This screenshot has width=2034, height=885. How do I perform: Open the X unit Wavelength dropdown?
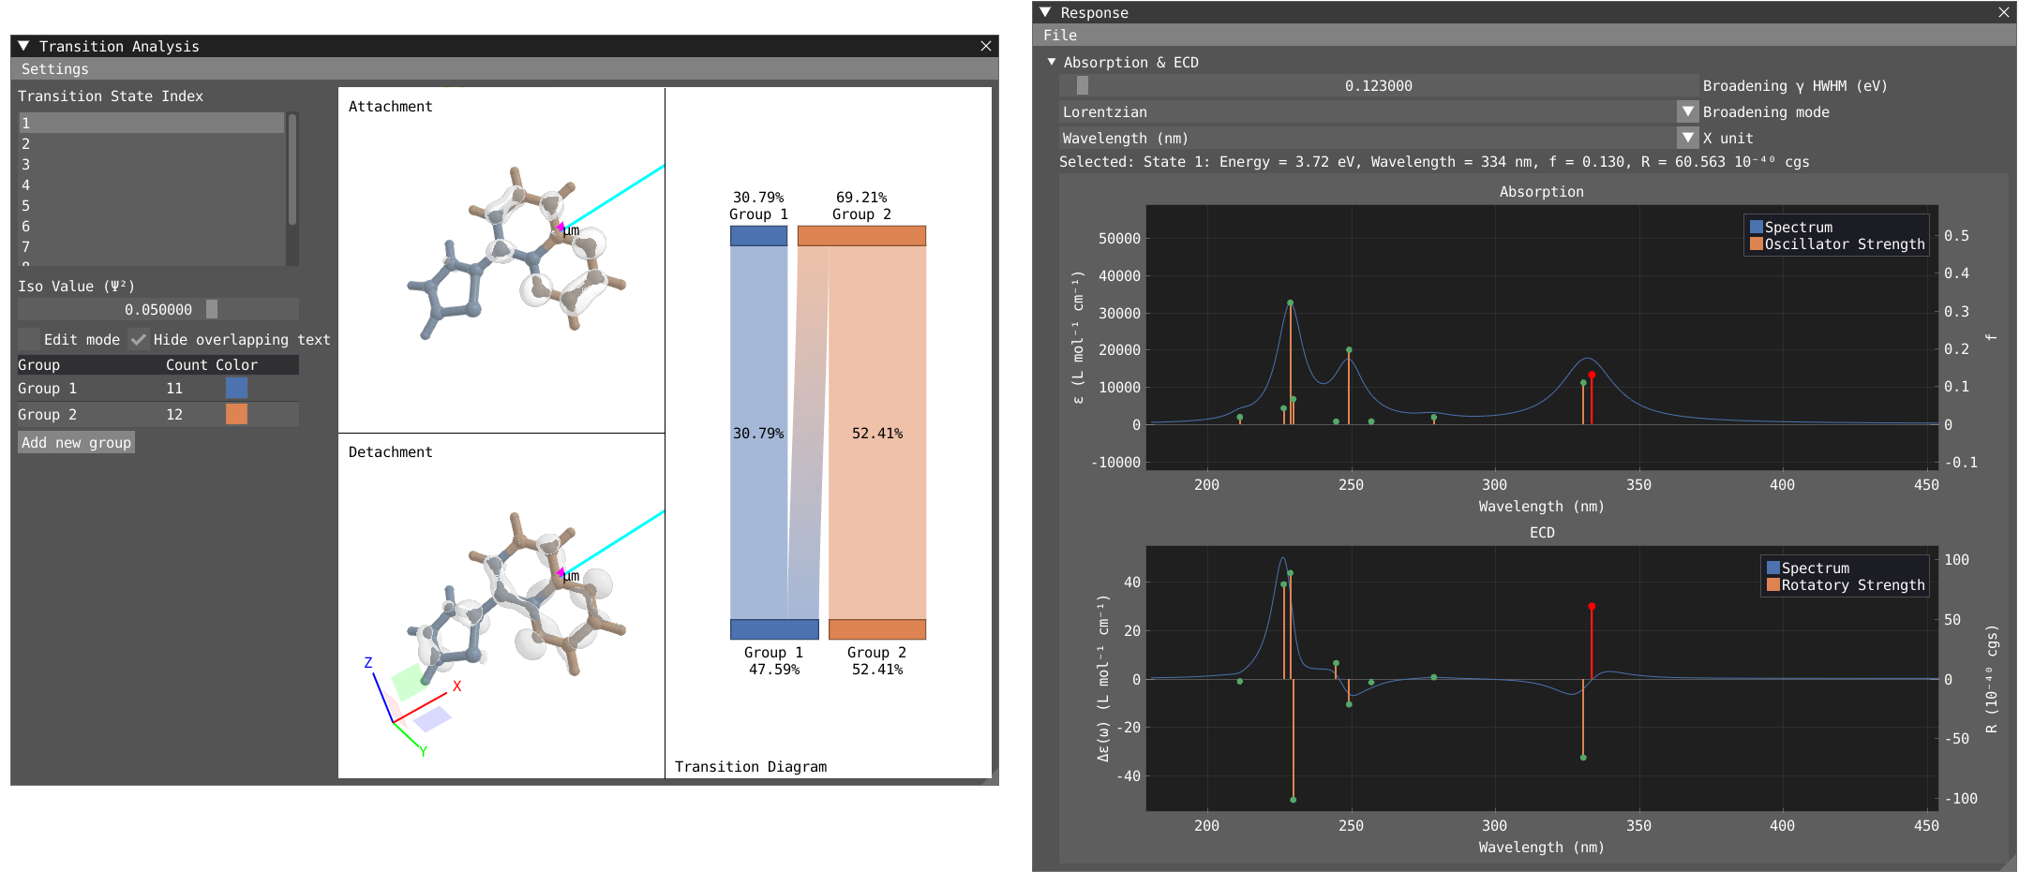point(1687,138)
